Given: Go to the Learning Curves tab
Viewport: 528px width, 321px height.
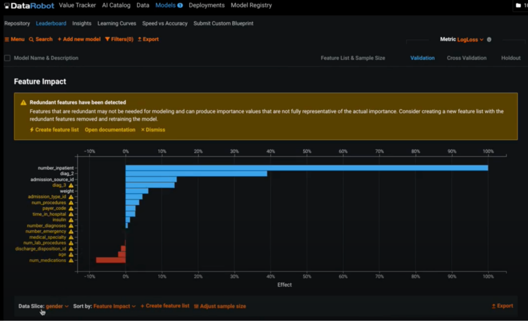Looking at the screenshot, I should pos(117,23).
